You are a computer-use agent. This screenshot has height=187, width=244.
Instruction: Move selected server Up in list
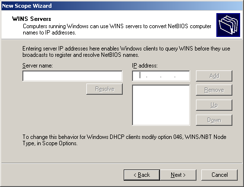coord(214,105)
